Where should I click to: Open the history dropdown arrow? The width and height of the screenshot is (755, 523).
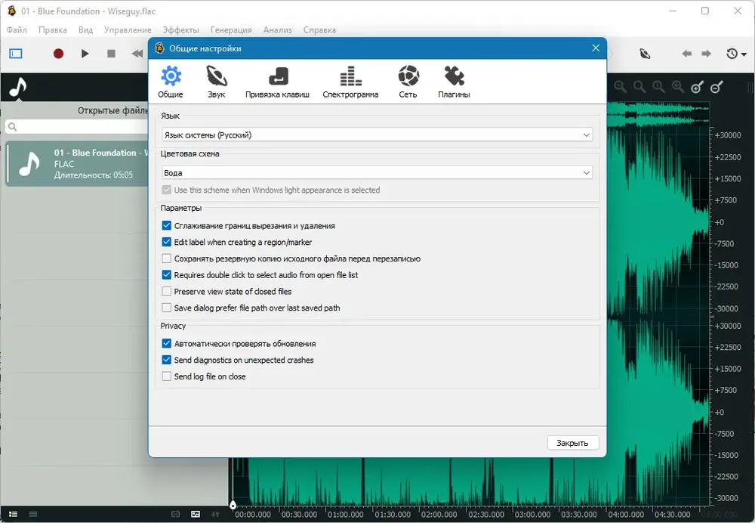(744, 54)
